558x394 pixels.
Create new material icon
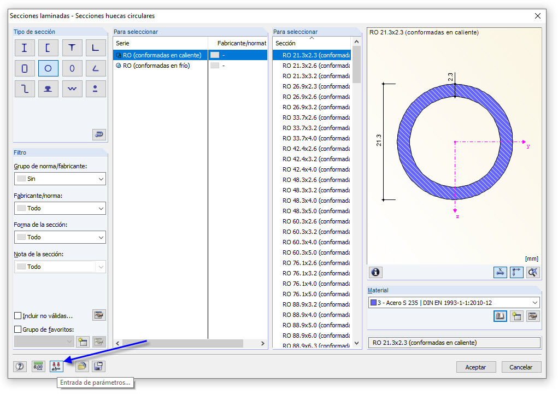(516, 316)
